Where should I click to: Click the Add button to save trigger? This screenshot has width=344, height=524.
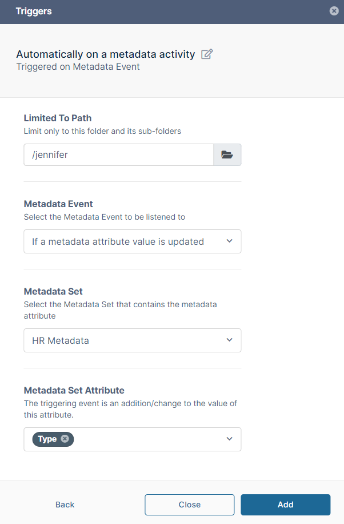(285, 505)
